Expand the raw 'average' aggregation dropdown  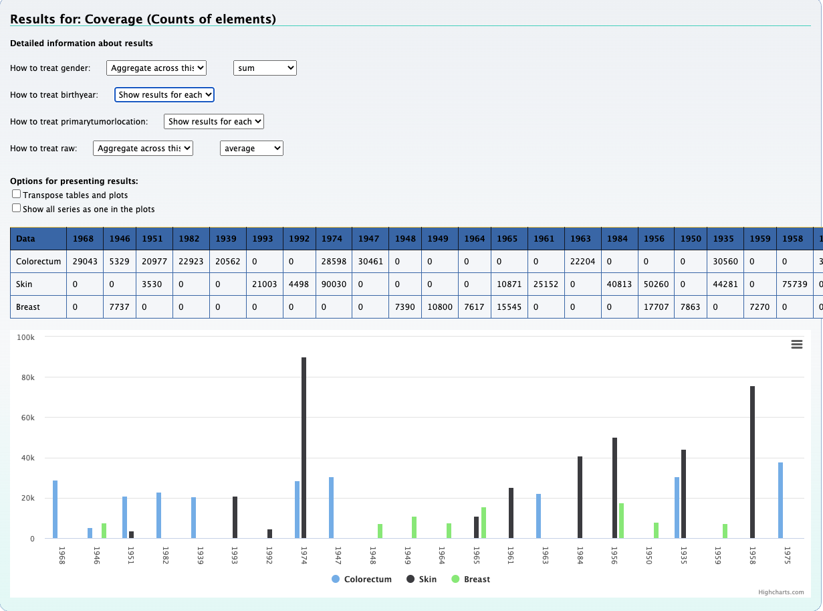(x=251, y=148)
